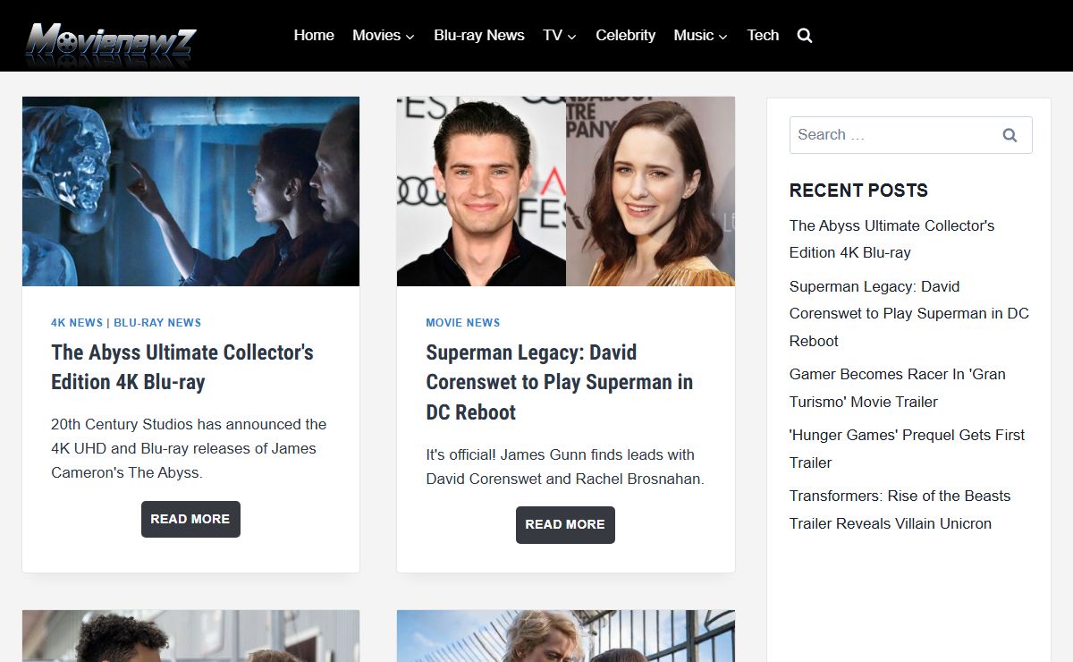Open recent post Hunger Games Prequel Trailer
The width and height of the screenshot is (1073, 662).
[x=907, y=449]
